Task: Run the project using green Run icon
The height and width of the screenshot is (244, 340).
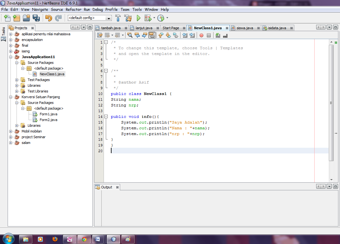Action: (138, 18)
